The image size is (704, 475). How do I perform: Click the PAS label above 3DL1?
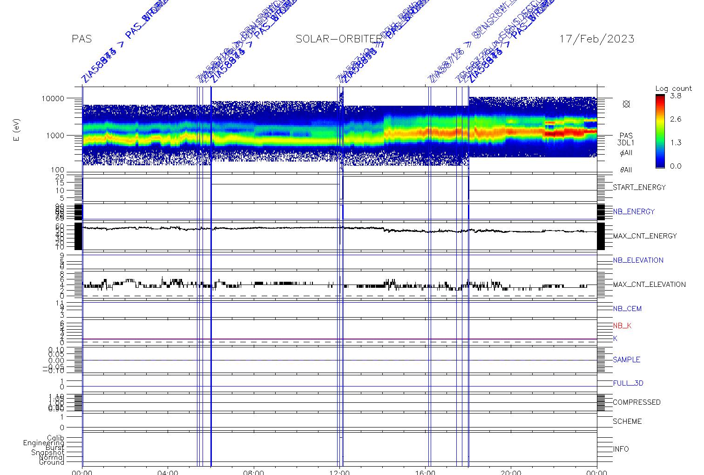(626, 136)
